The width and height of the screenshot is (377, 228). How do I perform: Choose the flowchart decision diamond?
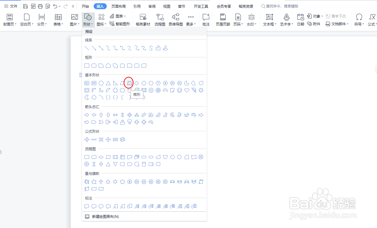[x=101, y=157]
